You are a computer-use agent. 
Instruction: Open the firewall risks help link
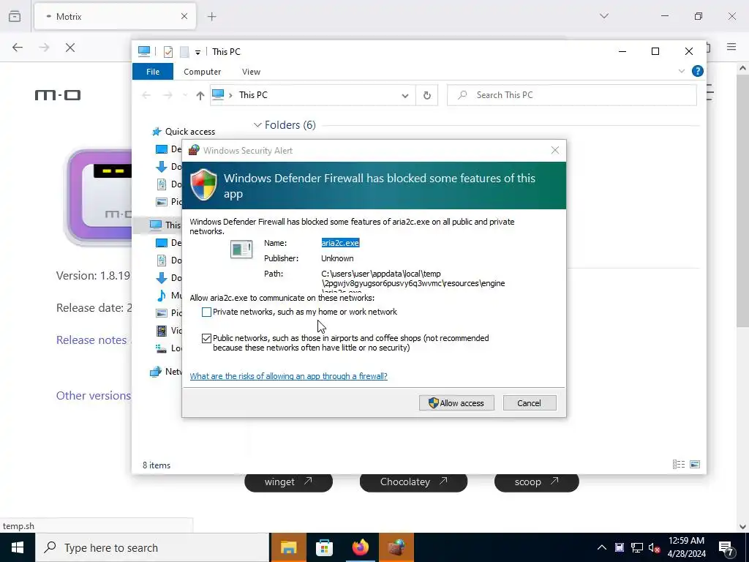point(288,376)
